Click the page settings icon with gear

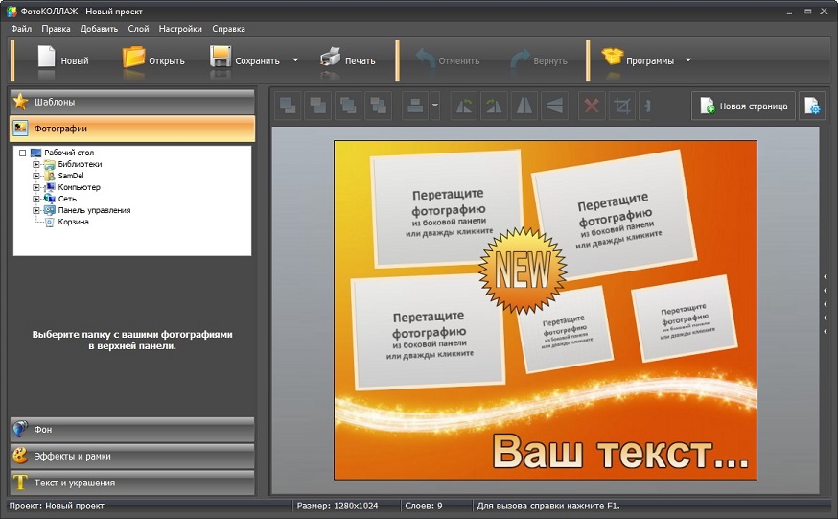click(811, 106)
